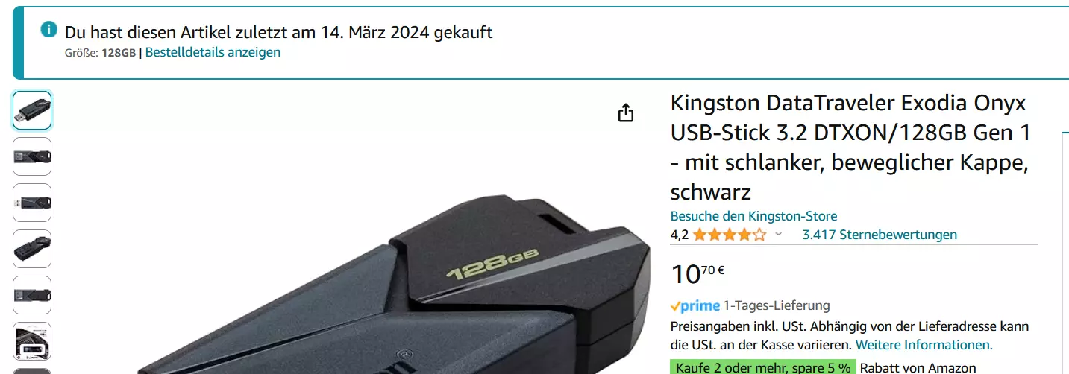1069x374 pixels.
Task: Open the 3.417 Sternebewertungen reviews link
Action: click(x=880, y=235)
